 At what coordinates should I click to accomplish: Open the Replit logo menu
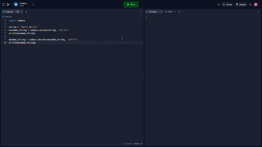[x=8, y=4]
